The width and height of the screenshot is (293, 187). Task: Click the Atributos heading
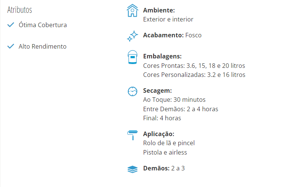[20, 10]
